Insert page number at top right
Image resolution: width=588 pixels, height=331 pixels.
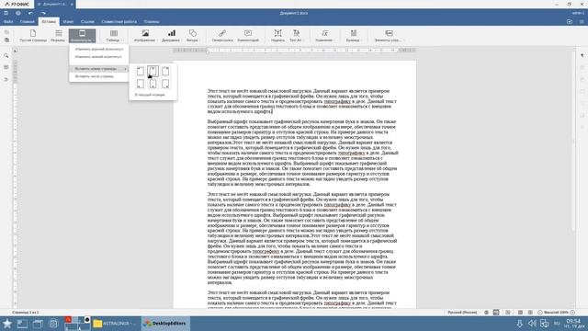click(165, 71)
